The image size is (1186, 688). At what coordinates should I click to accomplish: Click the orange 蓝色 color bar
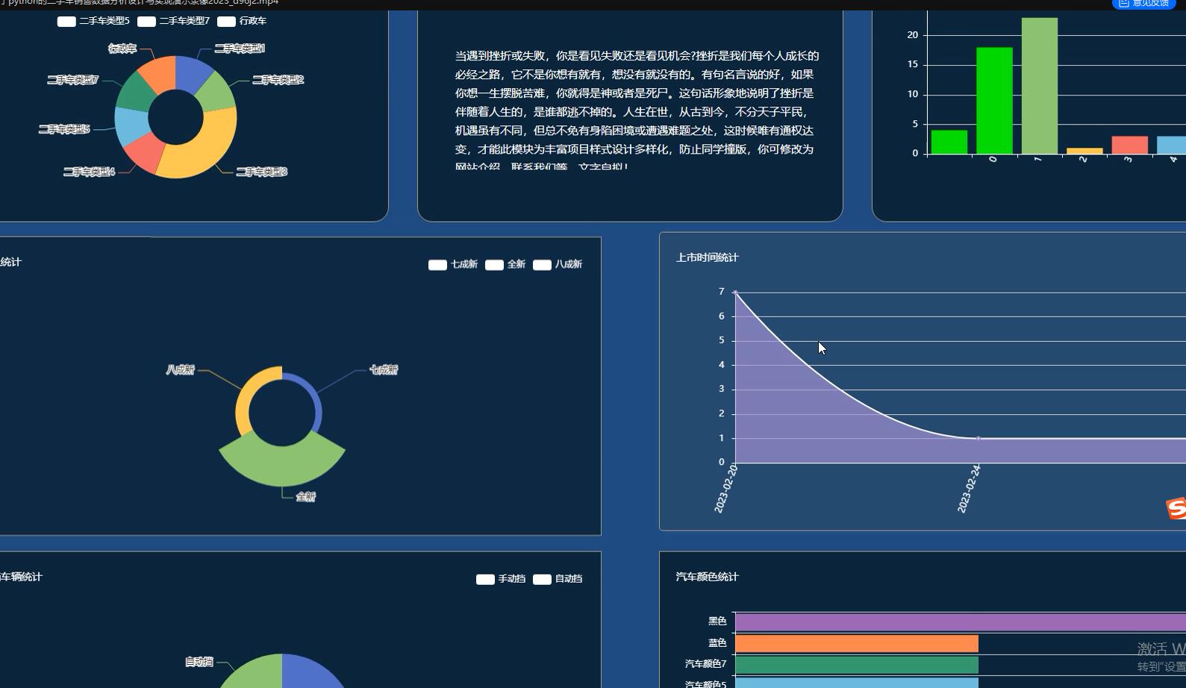[857, 643]
